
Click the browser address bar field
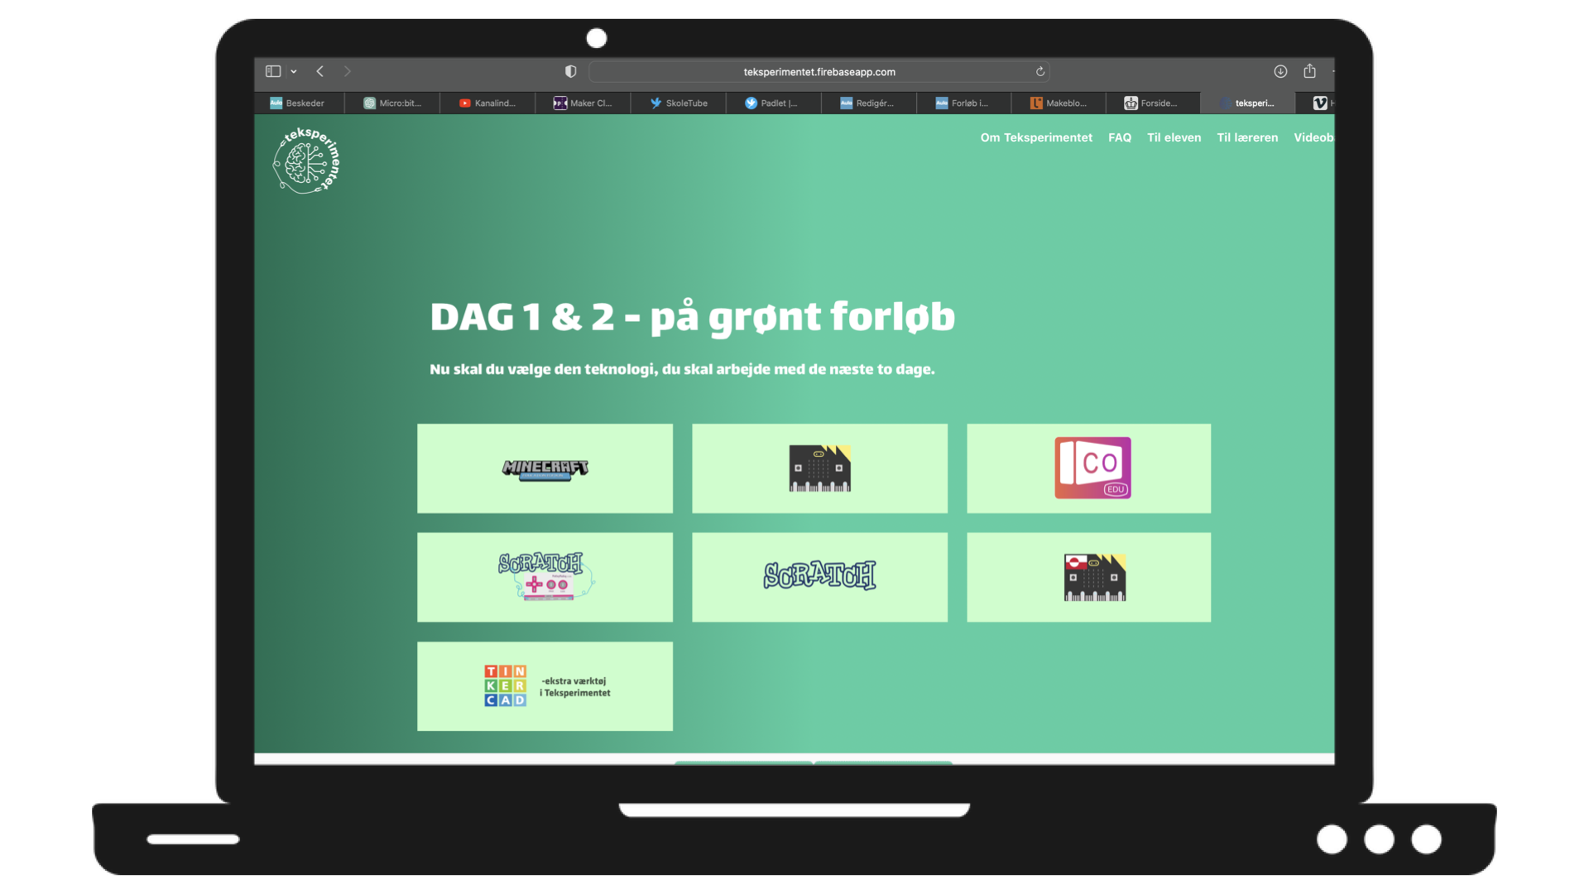819,71
